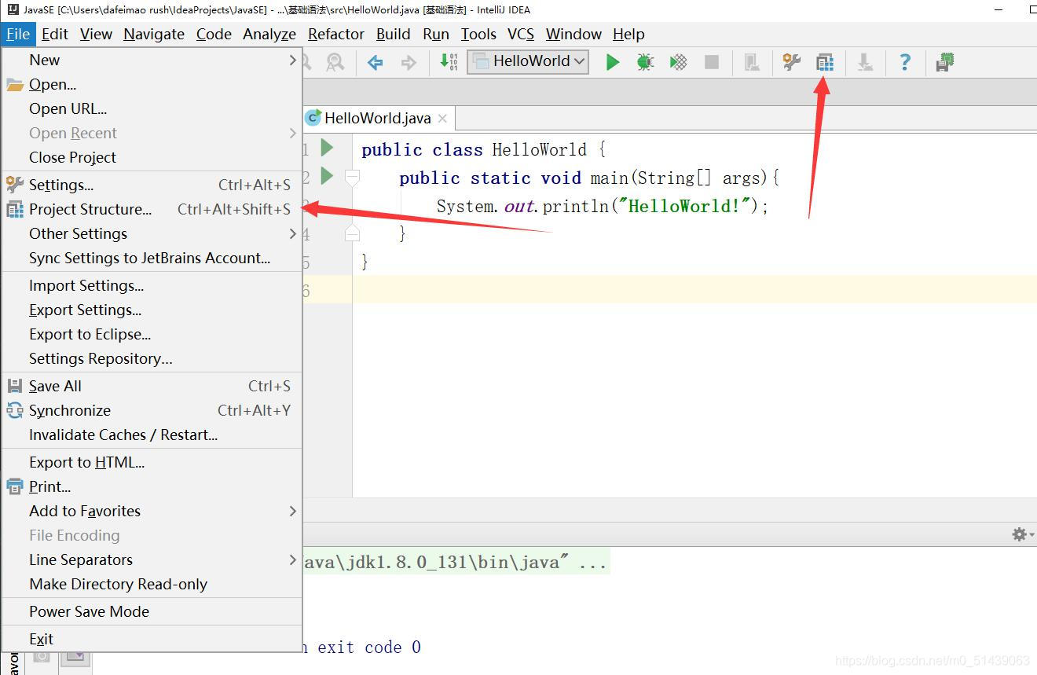Click the gray Stop button
This screenshot has height=675, width=1037.
click(x=712, y=62)
